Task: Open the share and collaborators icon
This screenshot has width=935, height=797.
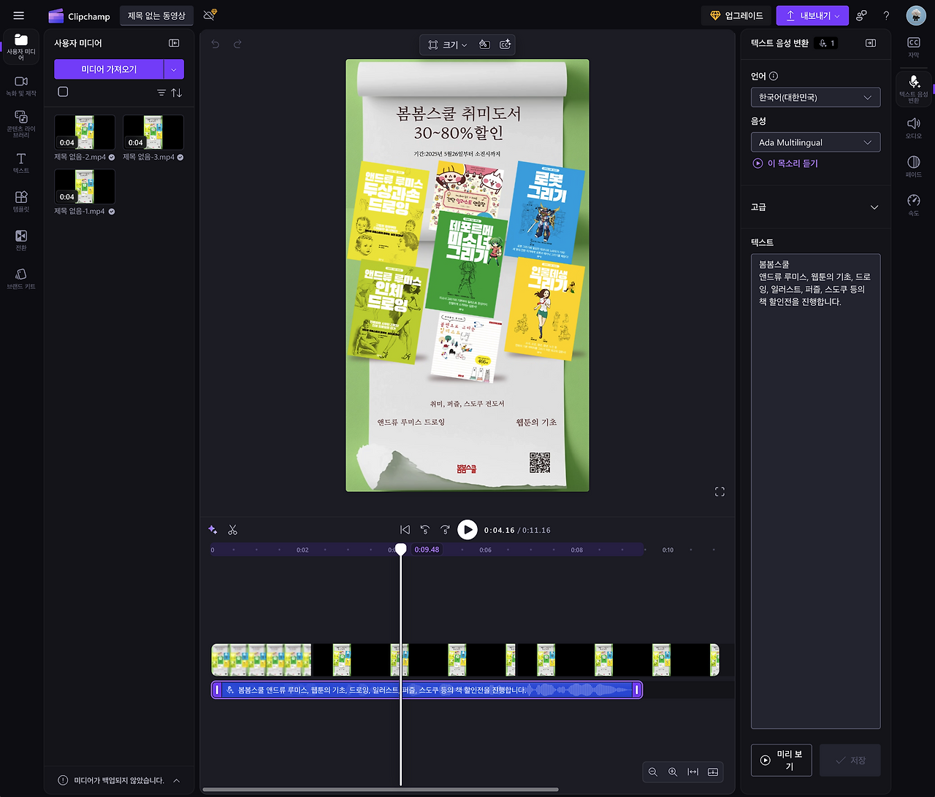Action: click(x=862, y=15)
